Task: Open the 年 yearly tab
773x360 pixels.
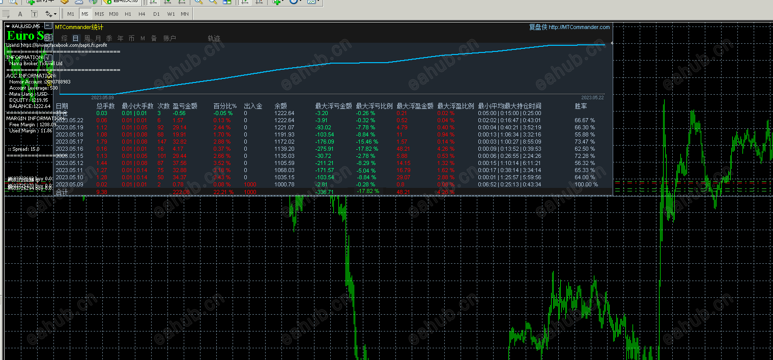Action: pyautogui.click(x=120, y=38)
